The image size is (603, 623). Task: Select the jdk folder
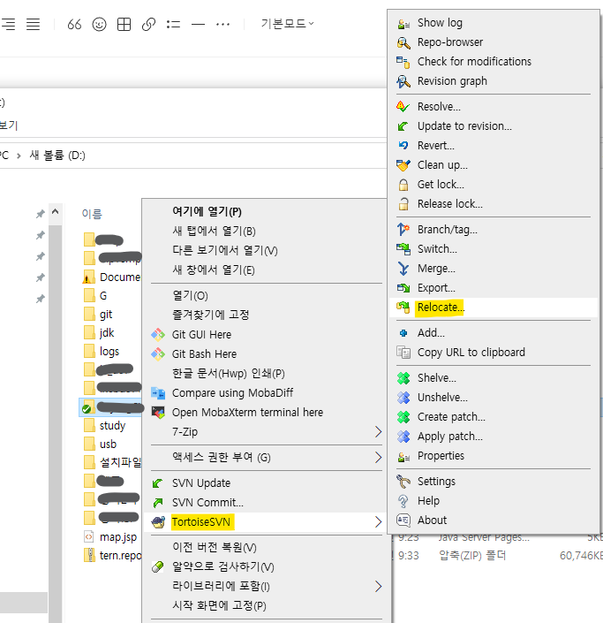click(107, 332)
